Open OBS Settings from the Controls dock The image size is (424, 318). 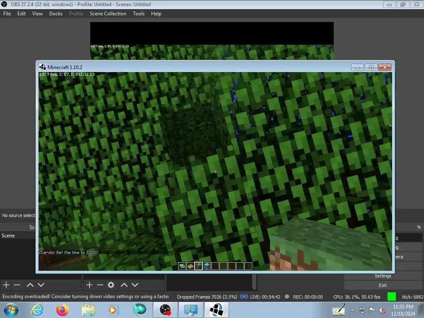[x=383, y=276]
